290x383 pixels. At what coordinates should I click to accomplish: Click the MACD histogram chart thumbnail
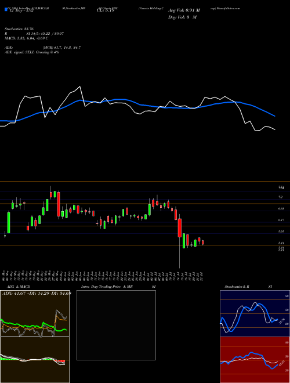pyautogui.click(x=35, y=360)
